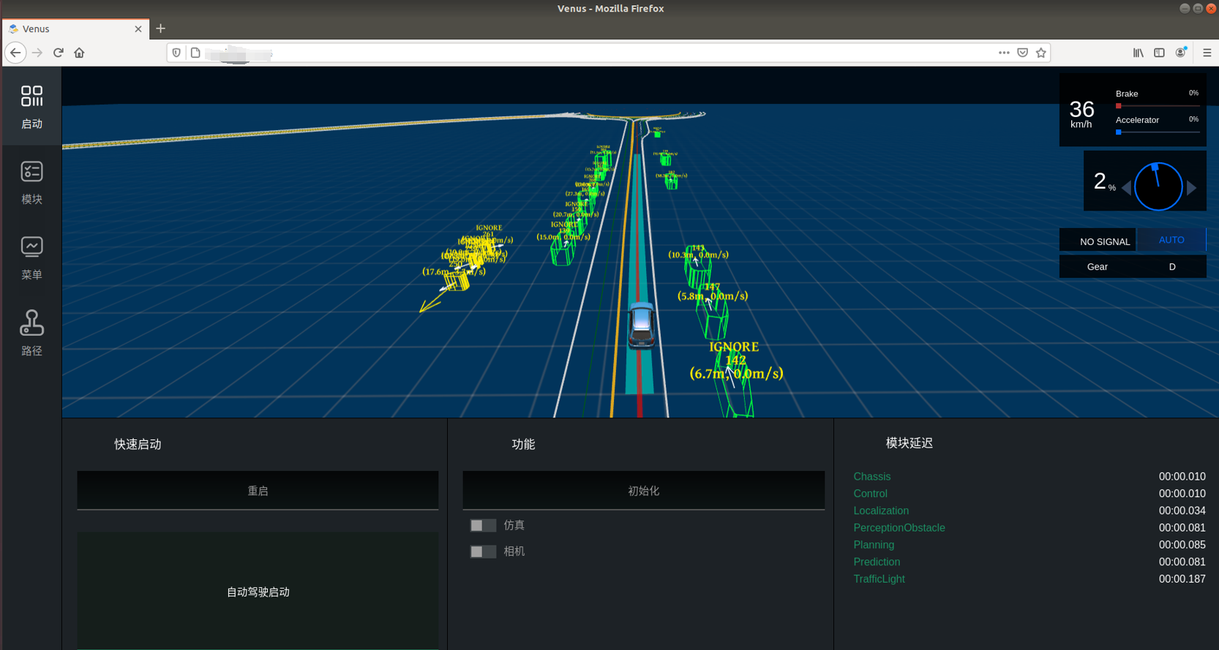
Task: Open page actions three-dot menu
Action: (x=1003, y=53)
